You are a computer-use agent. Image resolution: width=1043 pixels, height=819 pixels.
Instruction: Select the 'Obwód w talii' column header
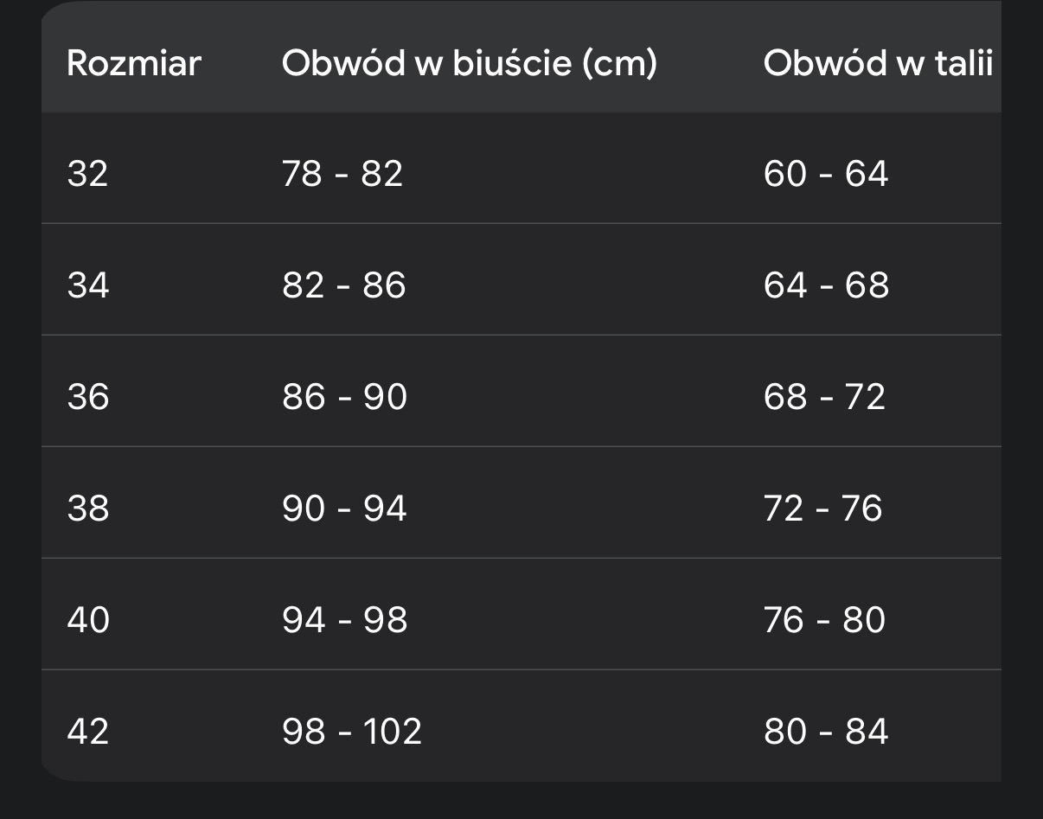pyautogui.click(x=878, y=64)
